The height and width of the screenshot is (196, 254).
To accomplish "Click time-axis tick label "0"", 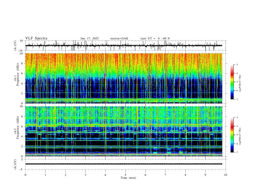I will (25, 175).
